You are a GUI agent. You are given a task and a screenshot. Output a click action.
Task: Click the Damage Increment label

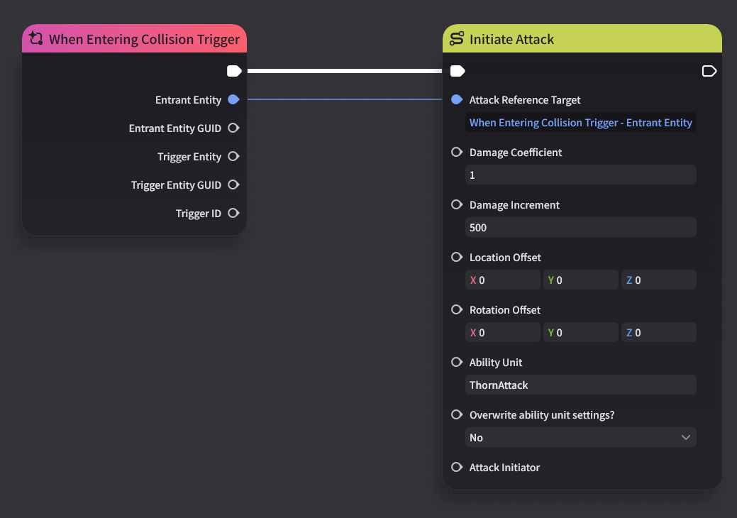514,205
